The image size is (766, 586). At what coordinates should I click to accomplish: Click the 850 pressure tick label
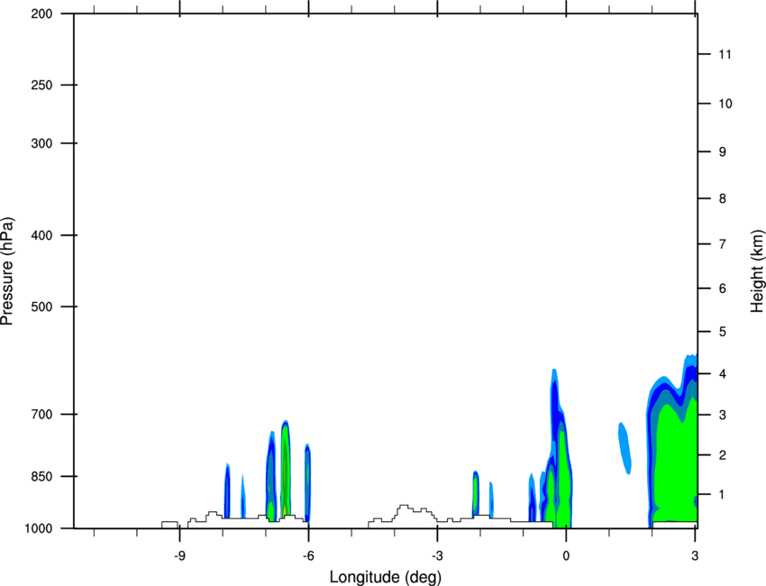[41, 476]
